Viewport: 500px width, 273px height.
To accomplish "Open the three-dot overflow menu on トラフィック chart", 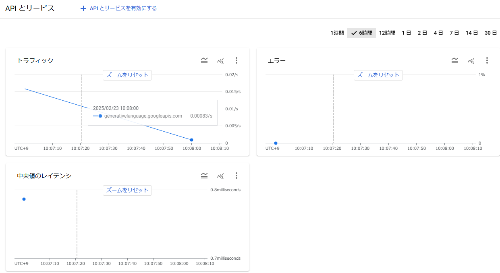I will pos(237,60).
